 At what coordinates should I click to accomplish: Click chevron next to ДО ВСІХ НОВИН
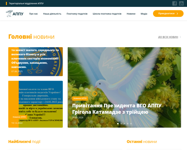pos(180,37)
